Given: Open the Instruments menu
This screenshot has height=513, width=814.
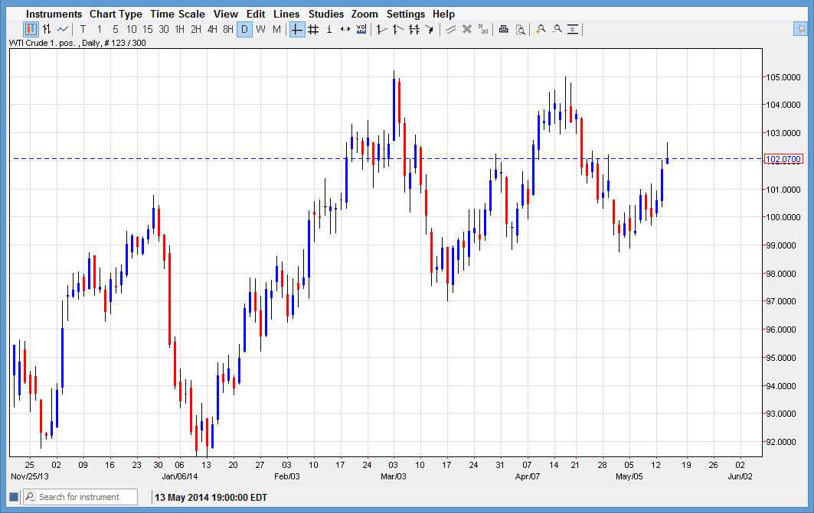Looking at the screenshot, I should pyautogui.click(x=54, y=14).
